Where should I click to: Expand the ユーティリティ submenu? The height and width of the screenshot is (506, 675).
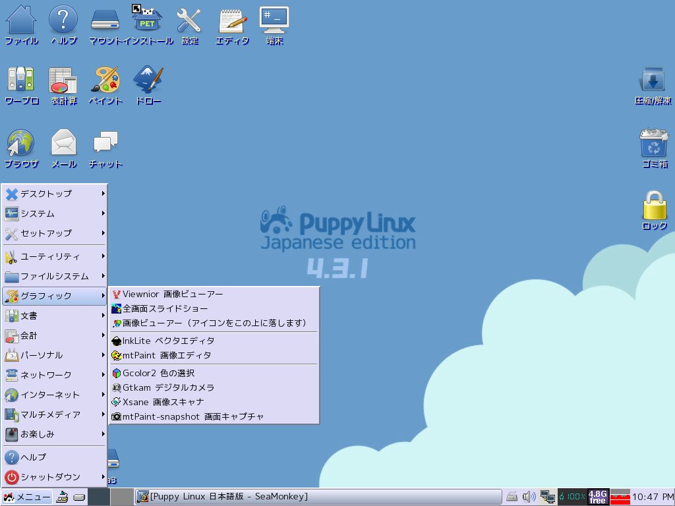point(55,256)
